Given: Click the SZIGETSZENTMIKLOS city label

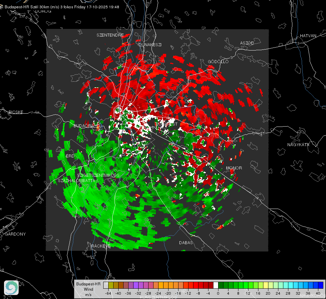Looking at the screenshot, I should [98, 175].
